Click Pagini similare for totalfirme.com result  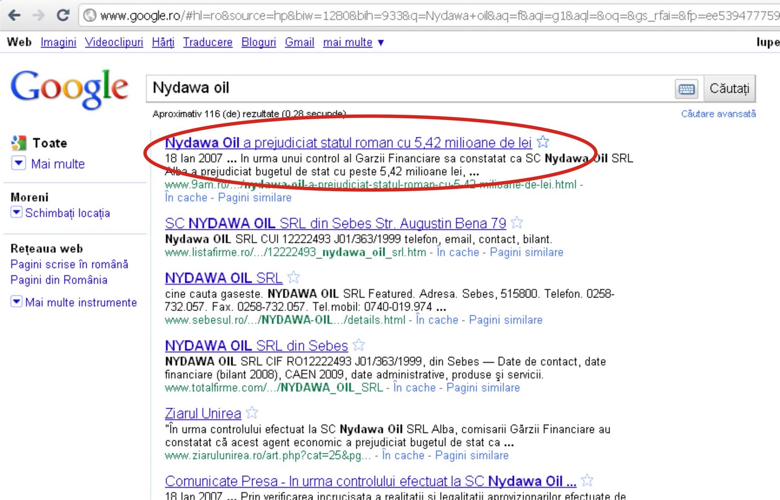point(483,388)
